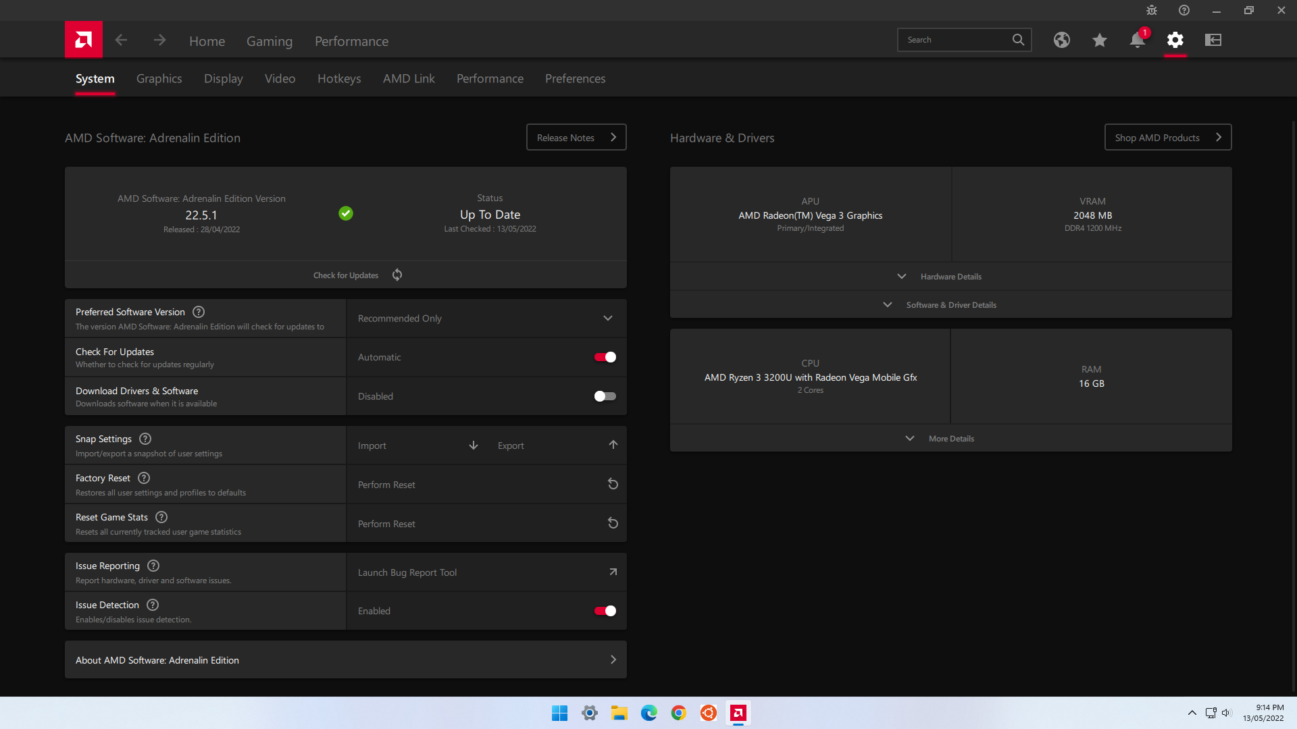Show help for Snap Settings
Image resolution: width=1297 pixels, height=729 pixels.
click(x=145, y=439)
